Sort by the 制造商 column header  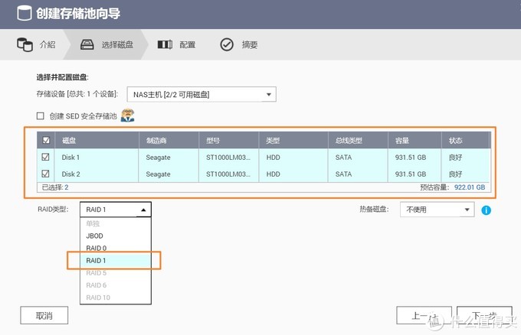[x=169, y=140]
